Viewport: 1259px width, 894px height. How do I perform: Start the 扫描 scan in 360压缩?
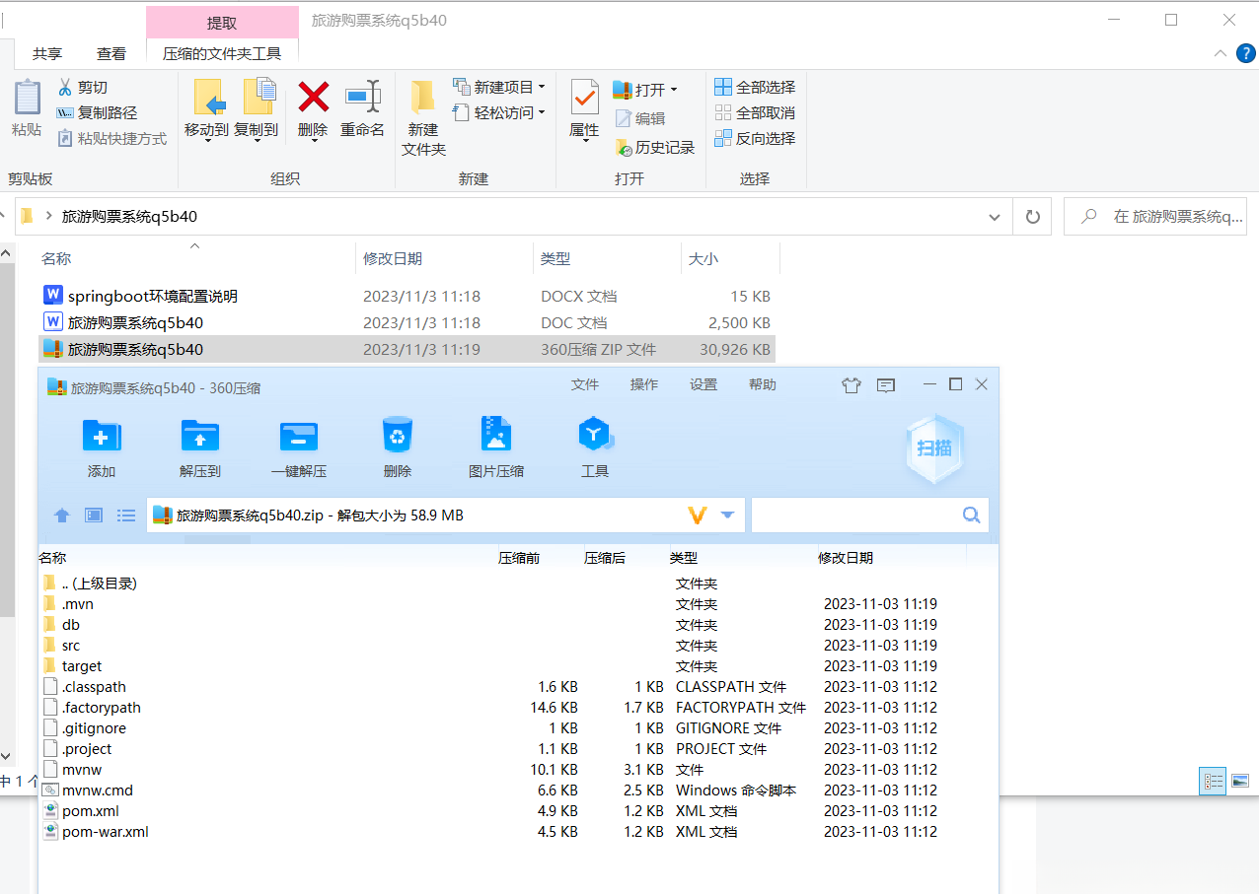pyautogui.click(x=932, y=448)
